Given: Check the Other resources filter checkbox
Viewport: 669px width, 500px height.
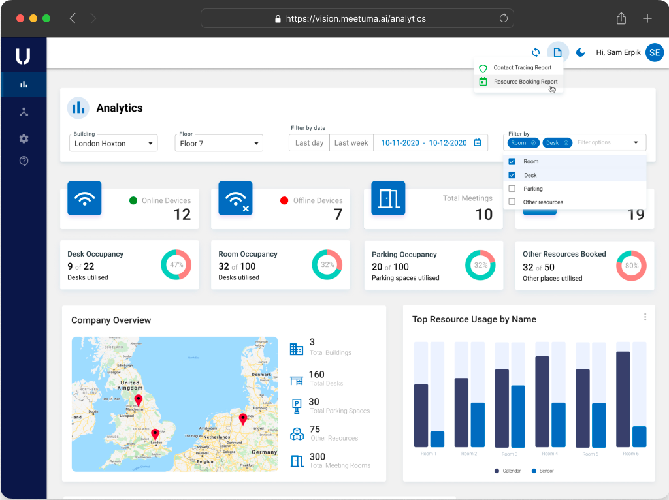Looking at the screenshot, I should (x=512, y=202).
